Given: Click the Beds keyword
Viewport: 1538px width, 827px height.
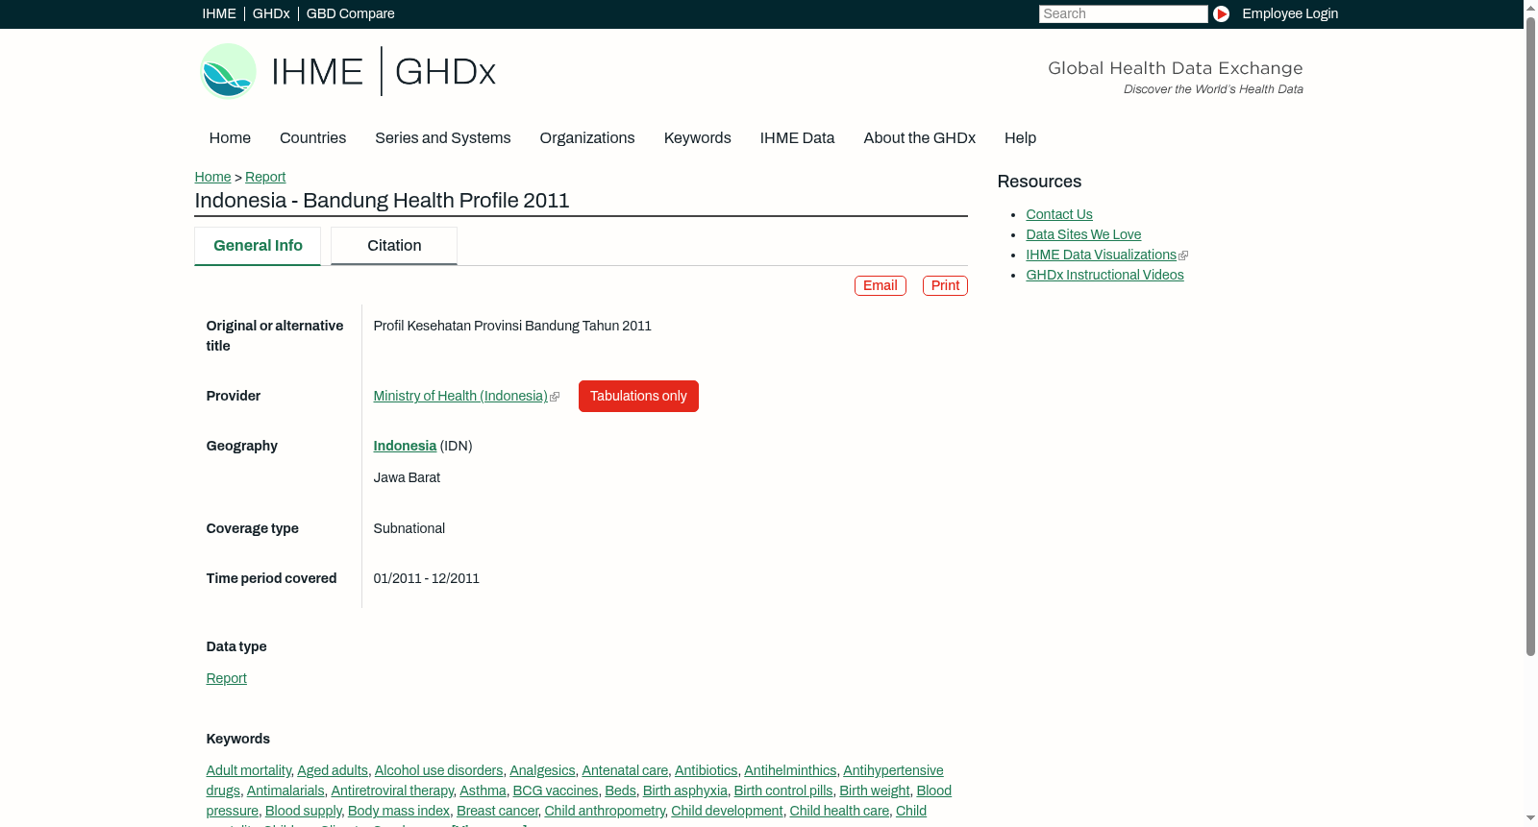Looking at the screenshot, I should click(x=620, y=791).
